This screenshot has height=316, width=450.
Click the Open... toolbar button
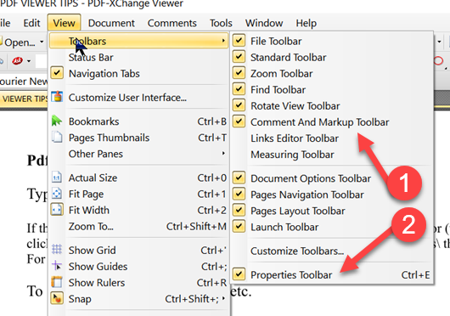(19, 42)
